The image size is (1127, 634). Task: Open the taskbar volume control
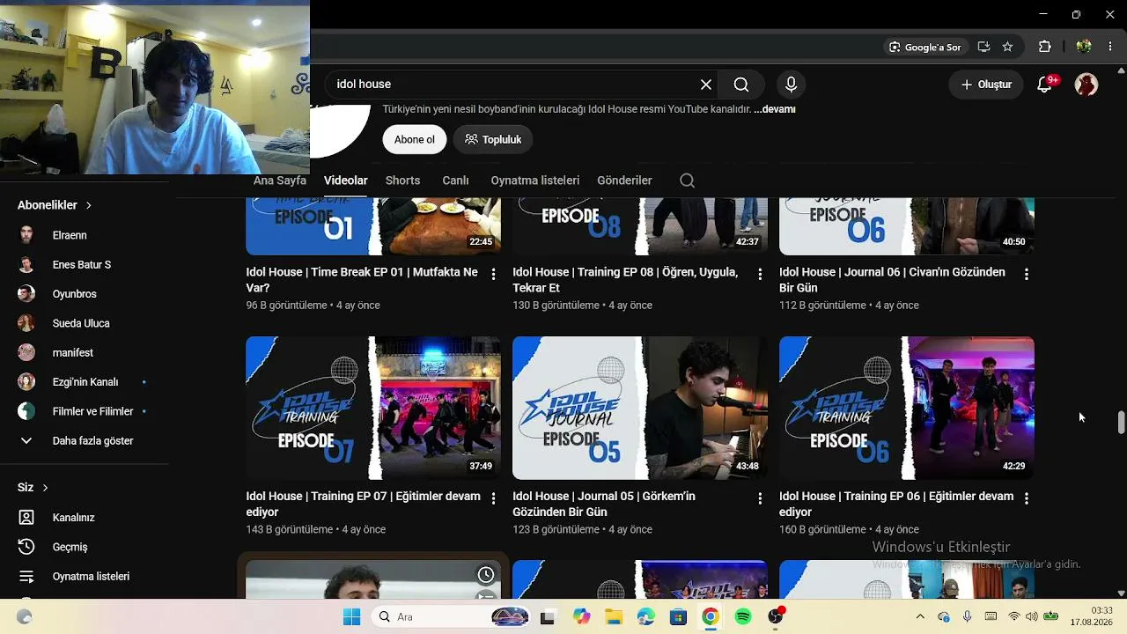(x=1031, y=616)
